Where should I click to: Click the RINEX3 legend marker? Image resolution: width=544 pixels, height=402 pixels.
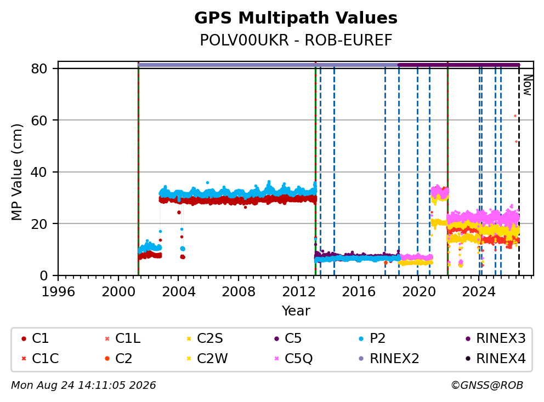coord(468,338)
